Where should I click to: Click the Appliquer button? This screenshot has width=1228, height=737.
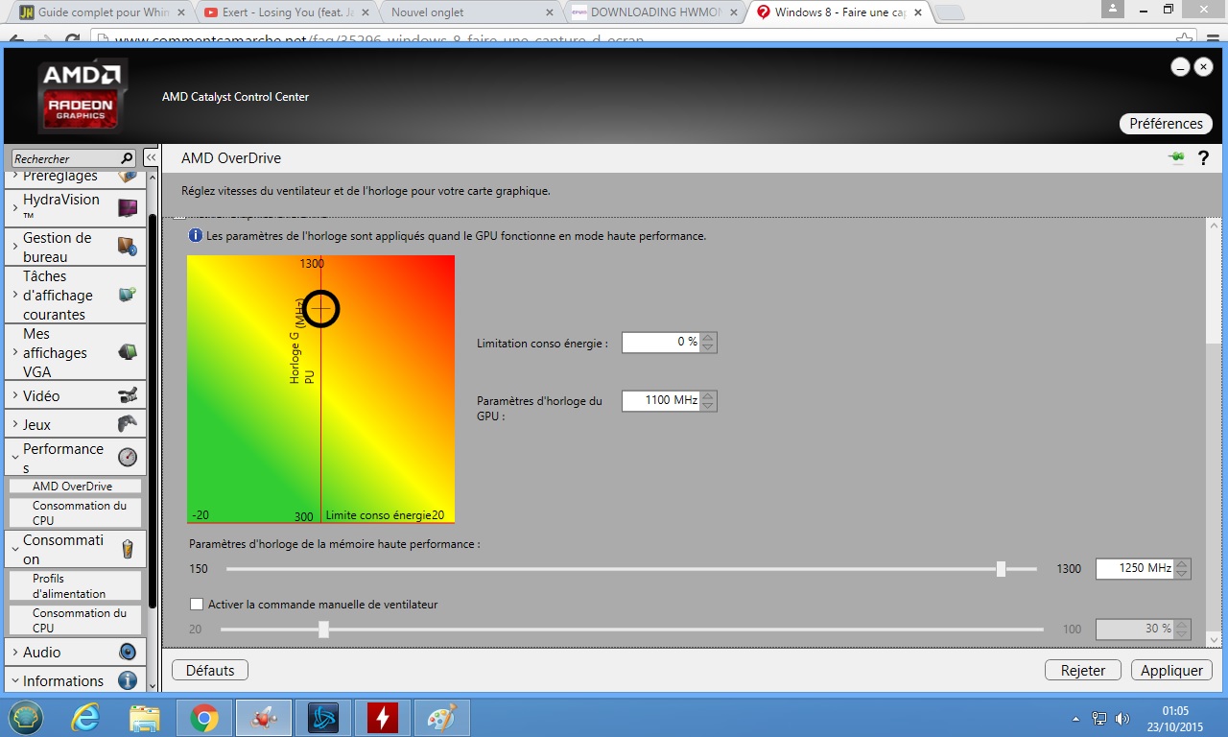point(1171,671)
